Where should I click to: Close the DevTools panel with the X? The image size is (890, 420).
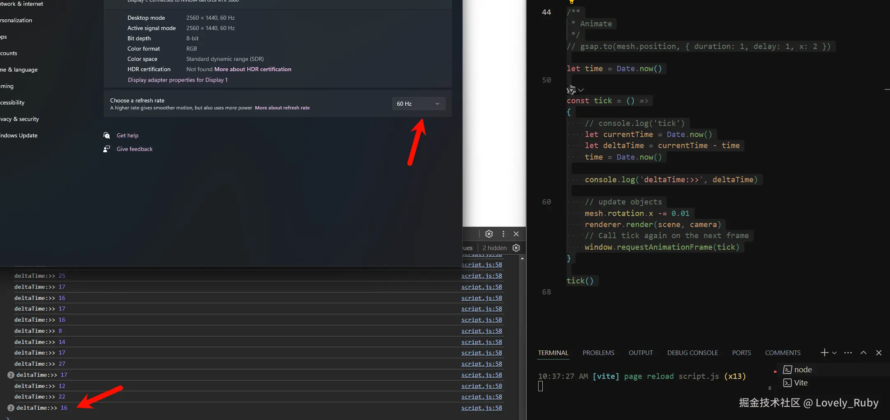coord(516,234)
